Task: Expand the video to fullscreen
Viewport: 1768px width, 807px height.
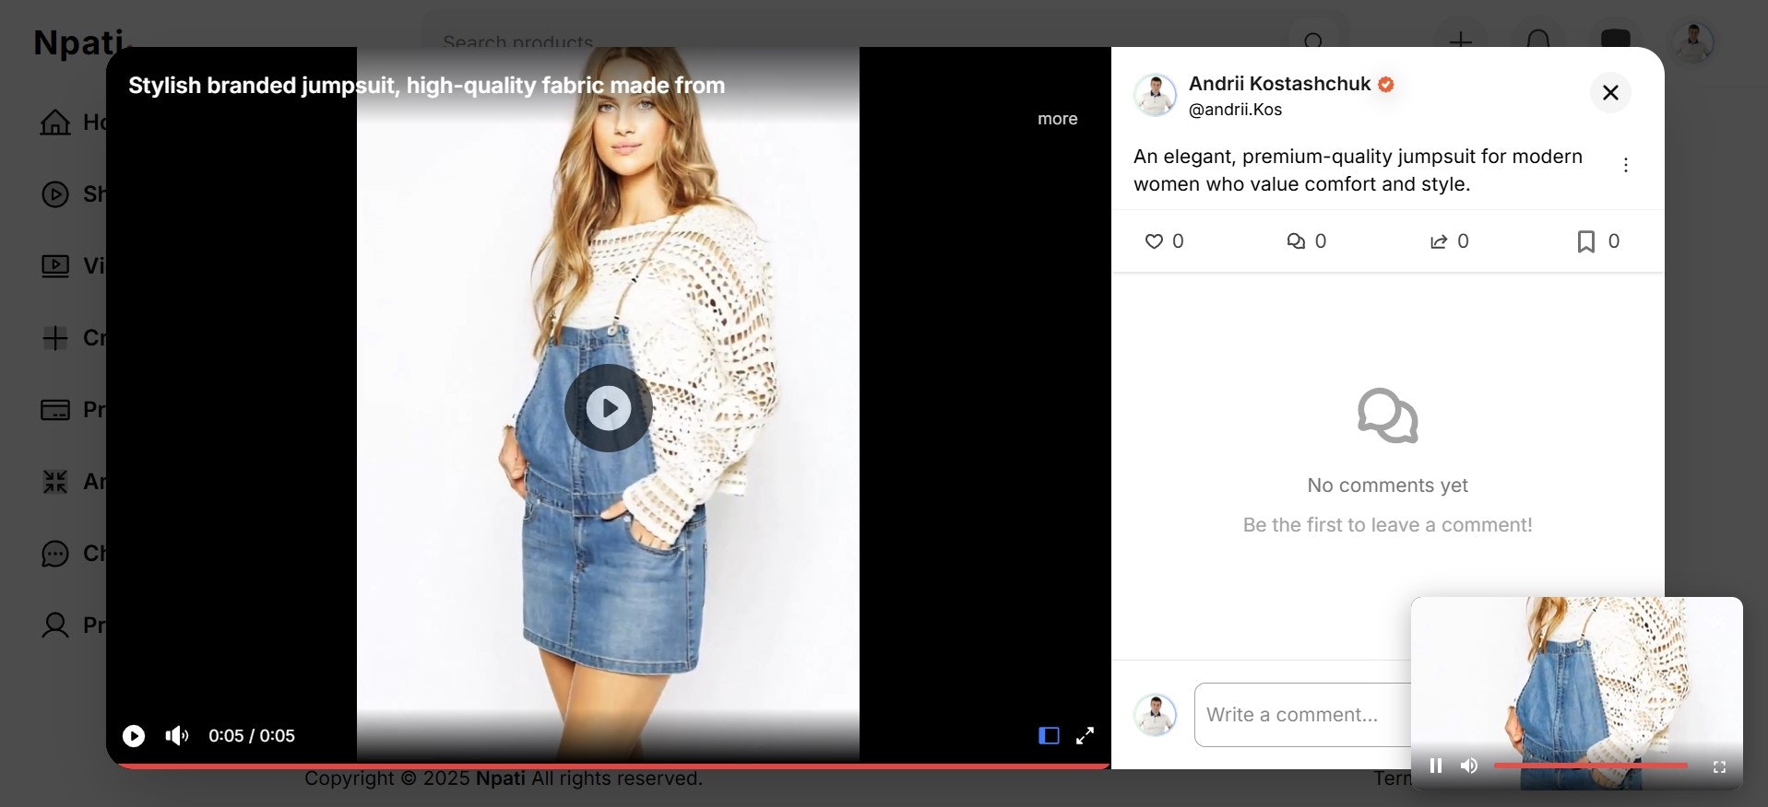Action: (1086, 735)
